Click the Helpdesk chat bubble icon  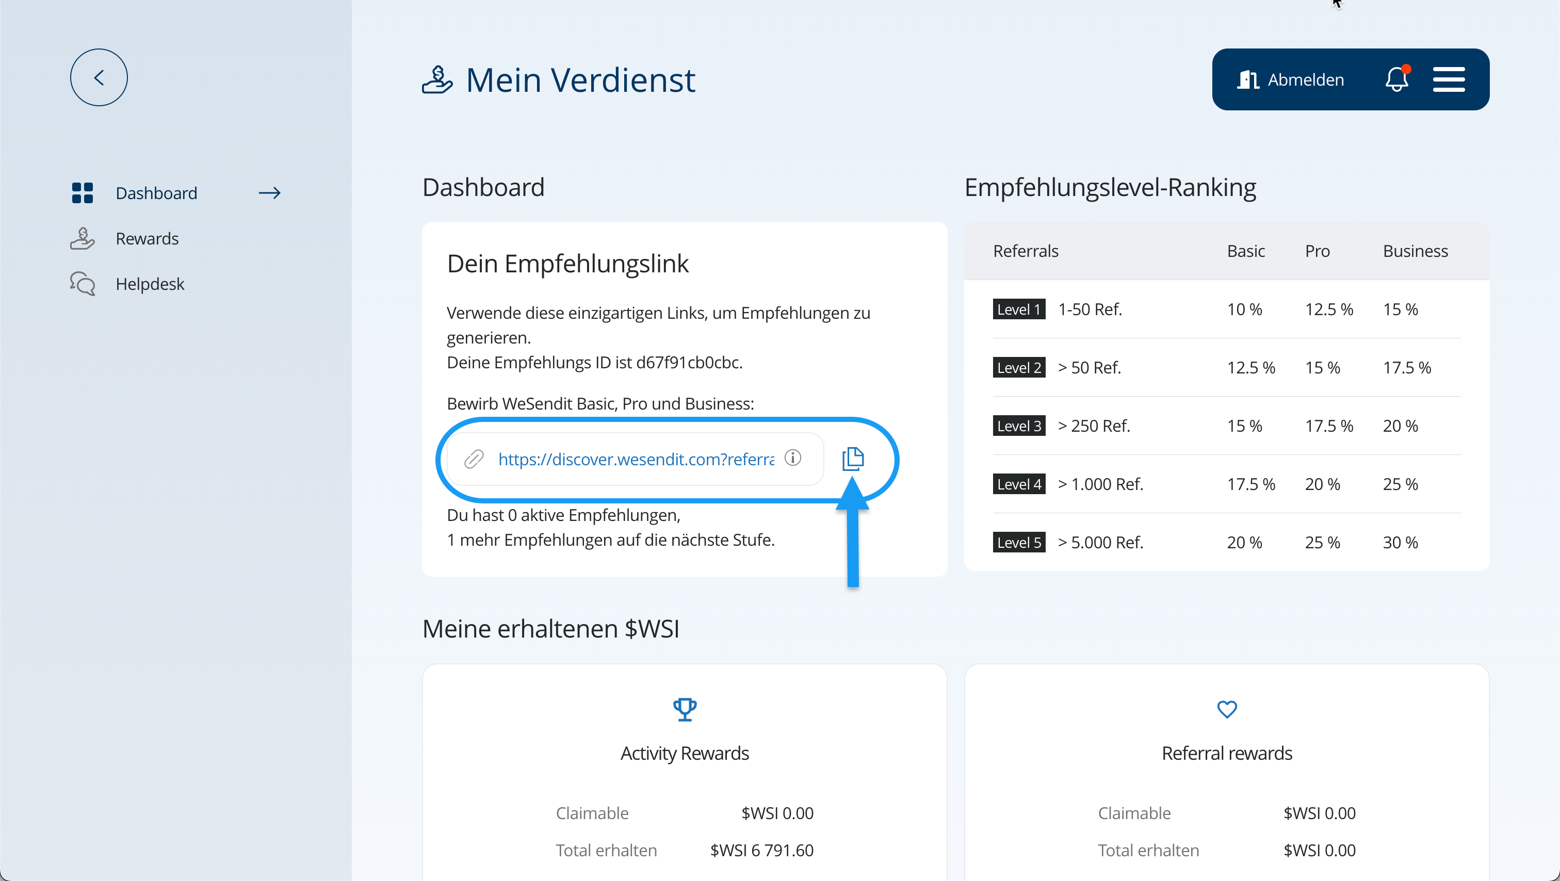point(83,283)
